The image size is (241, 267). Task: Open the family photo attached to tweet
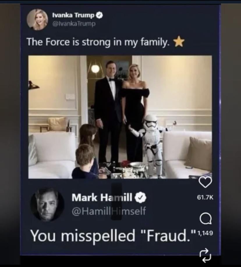120,117
